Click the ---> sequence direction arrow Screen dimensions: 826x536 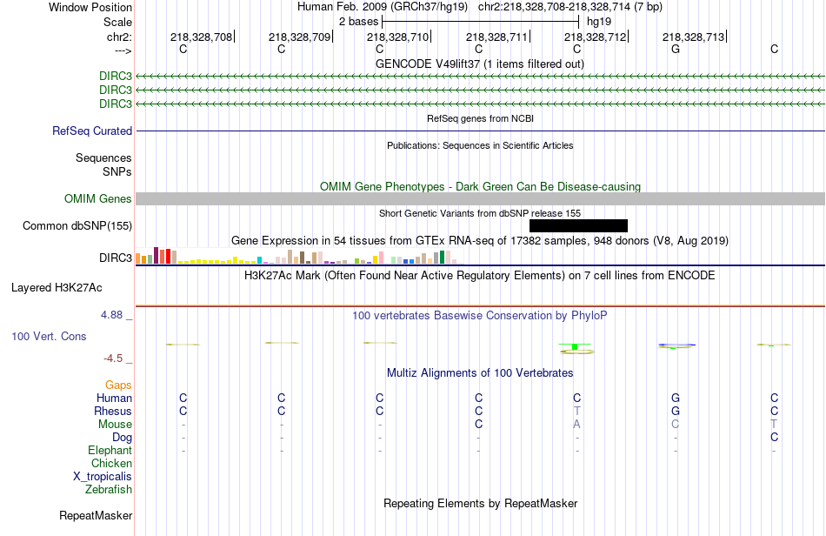[123, 50]
